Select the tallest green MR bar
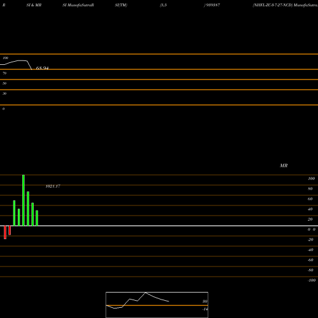318x318 pixels. 24,200
